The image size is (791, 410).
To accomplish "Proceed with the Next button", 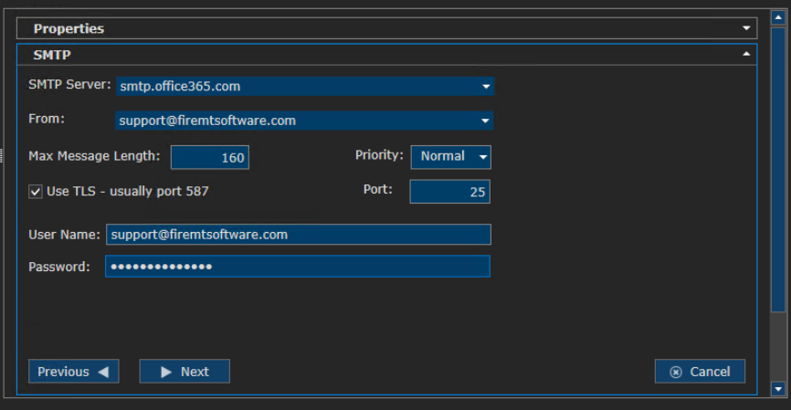I will coord(185,371).
